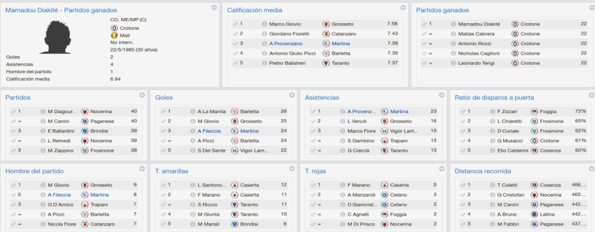Click info icon beside L Venuti in Asistencias

[342, 121]
